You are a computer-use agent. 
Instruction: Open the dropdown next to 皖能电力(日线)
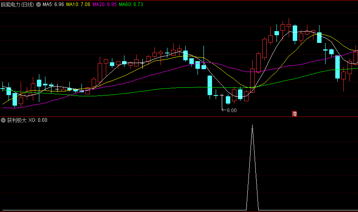[x=39, y=4]
